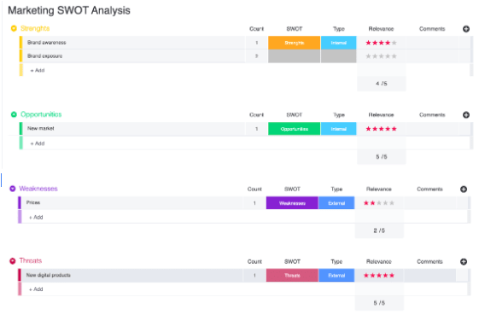The width and height of the screenshot is (479, 315).
Task: Open the Opportunities group title
Action: pos(41,114)
